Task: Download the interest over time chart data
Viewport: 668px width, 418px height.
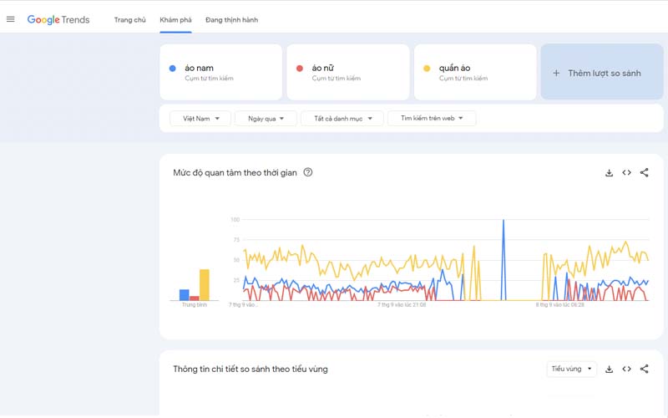Action: [x=610, y=173]
